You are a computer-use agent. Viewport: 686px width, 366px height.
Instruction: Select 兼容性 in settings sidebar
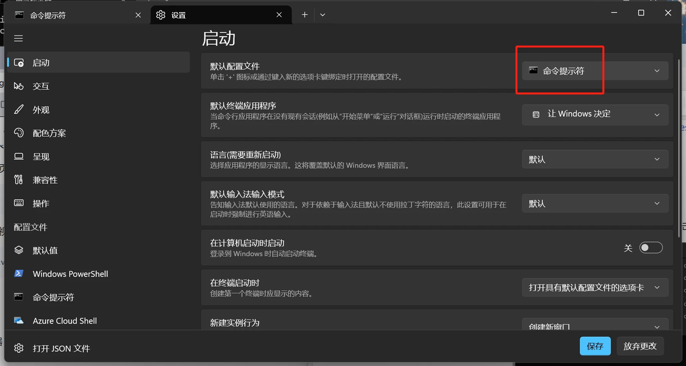point(99,179)
